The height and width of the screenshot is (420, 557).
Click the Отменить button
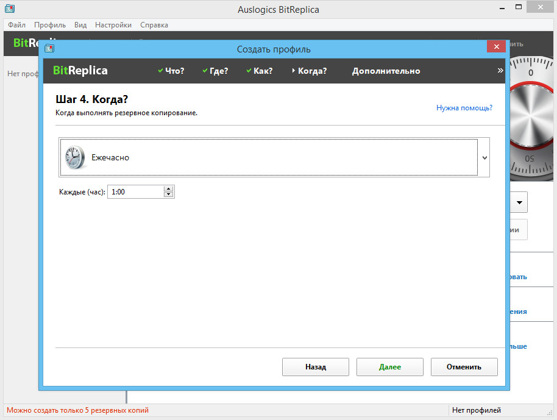click(464, 367)
